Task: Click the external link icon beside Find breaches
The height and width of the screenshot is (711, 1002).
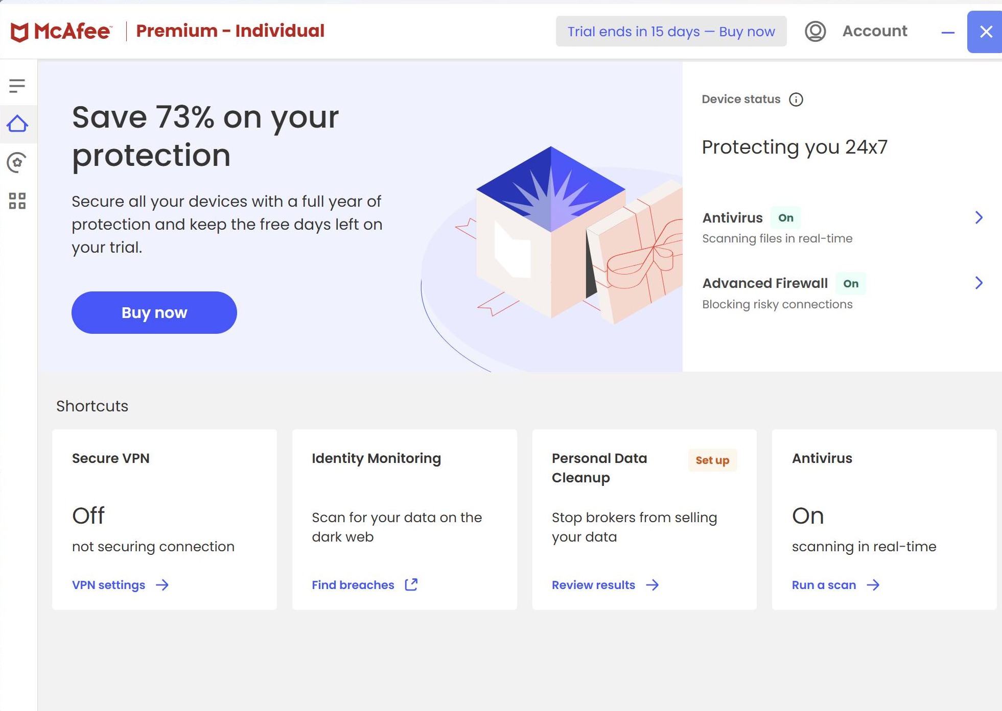Action: point(411,584)
